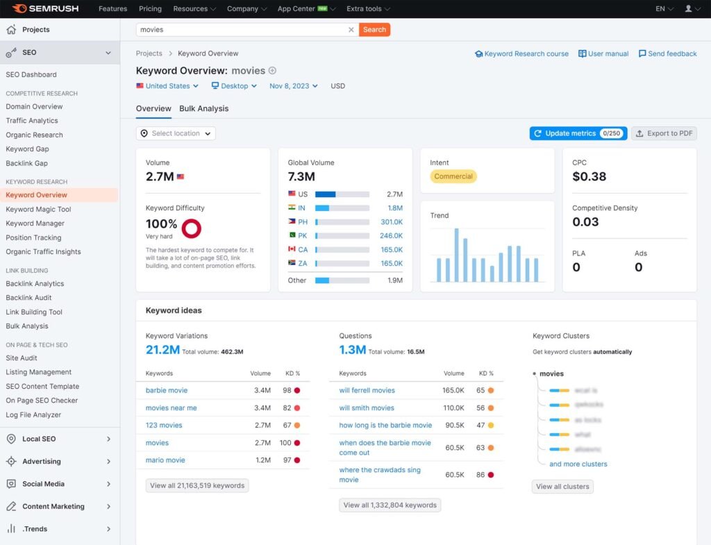Click the Projects breadcrumb link

tap(149, 53)
